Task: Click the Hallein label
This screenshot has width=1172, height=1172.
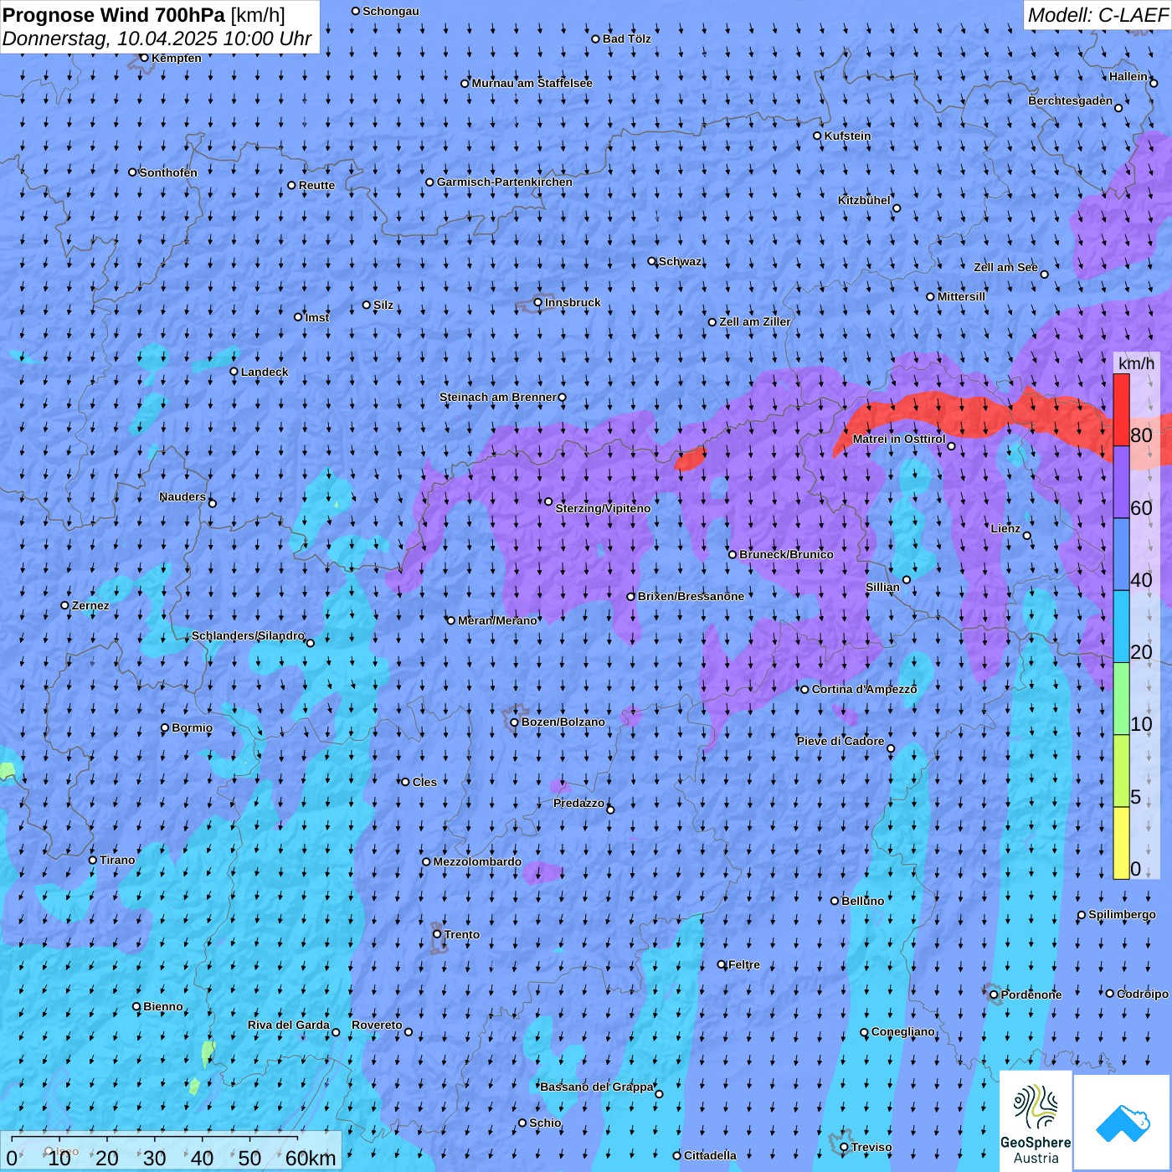Action: [1128, 76]
